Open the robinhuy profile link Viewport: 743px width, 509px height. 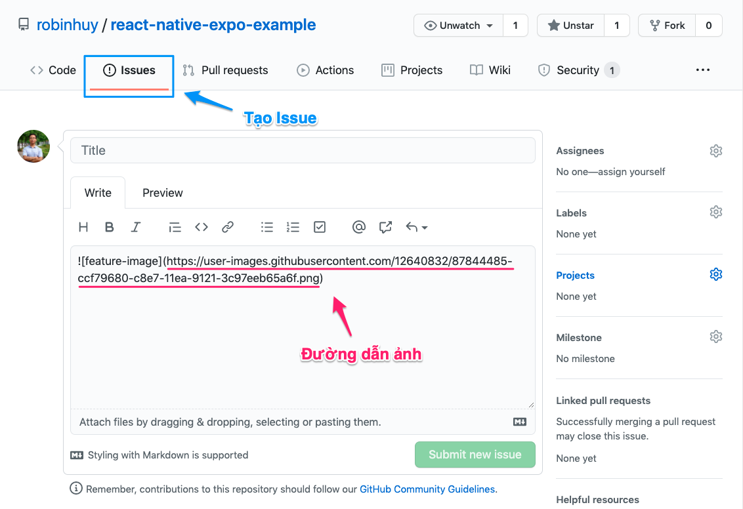(68, 25)
